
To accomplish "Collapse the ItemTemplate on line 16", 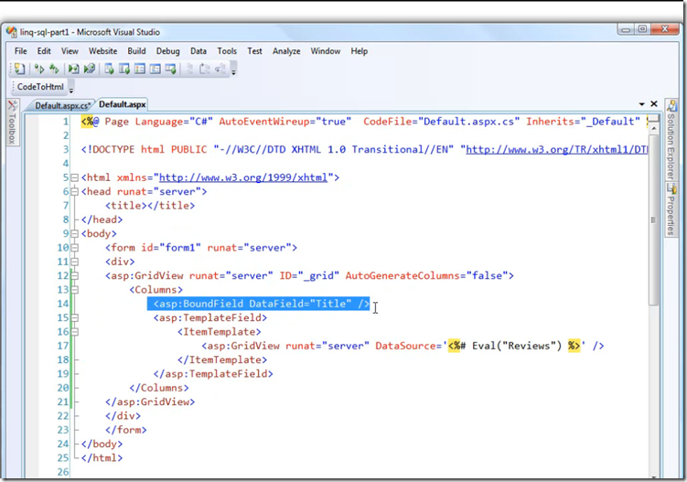I will coord(74,332).
